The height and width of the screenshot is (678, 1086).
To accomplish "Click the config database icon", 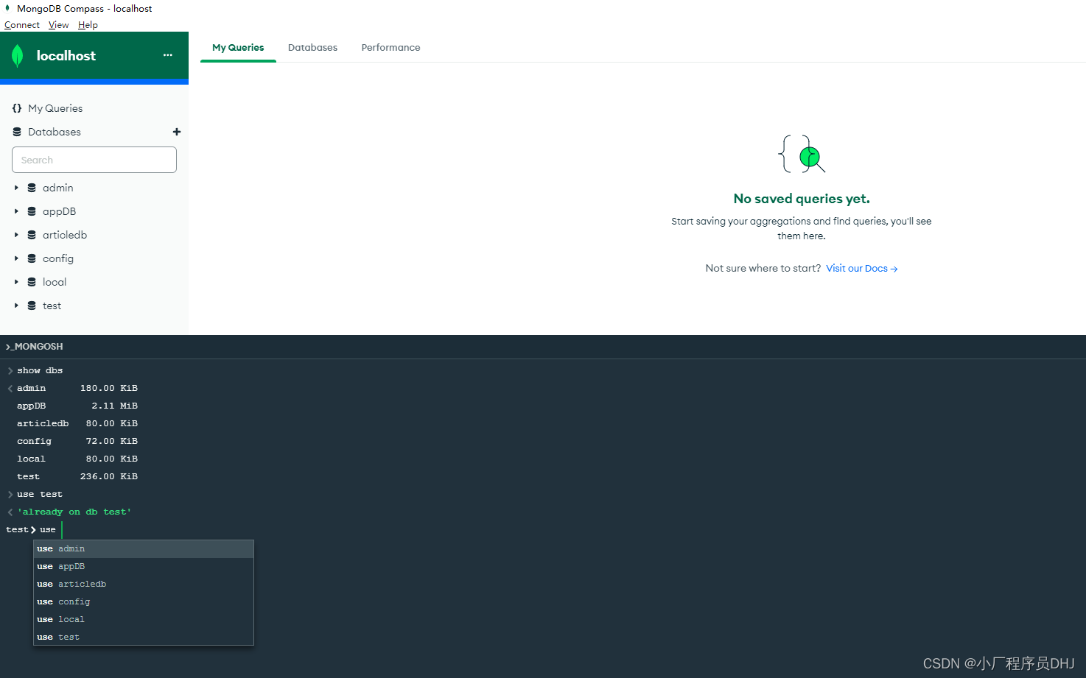I will (x=32, y=258).
